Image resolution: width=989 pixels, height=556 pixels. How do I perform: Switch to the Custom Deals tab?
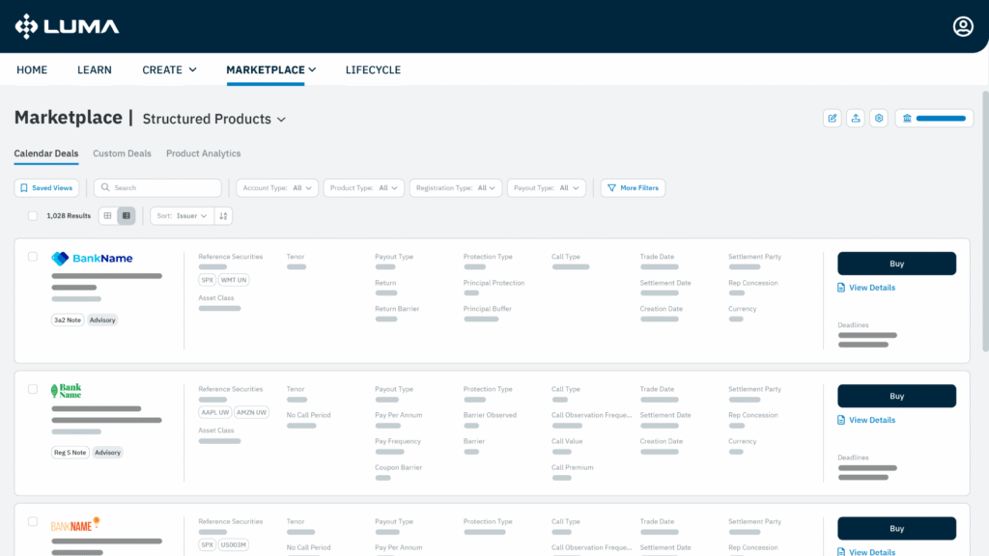click(122, 153)
